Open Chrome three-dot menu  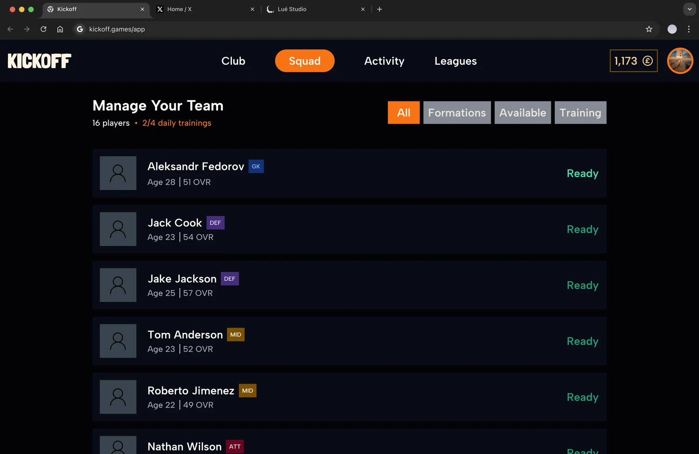pyautogui.click(x=689, y=29)
